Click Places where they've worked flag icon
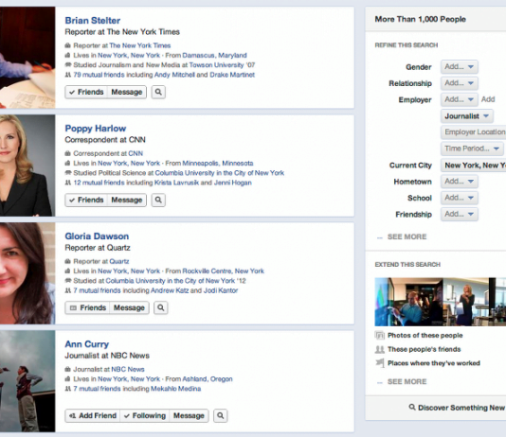The image size is (506, 437). tap(380, 363)
